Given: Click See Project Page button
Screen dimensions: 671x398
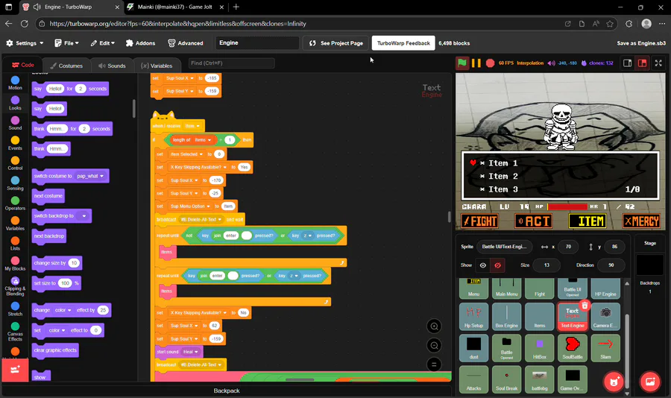Looking at the screenshot, I should click(x=336, y=42).
